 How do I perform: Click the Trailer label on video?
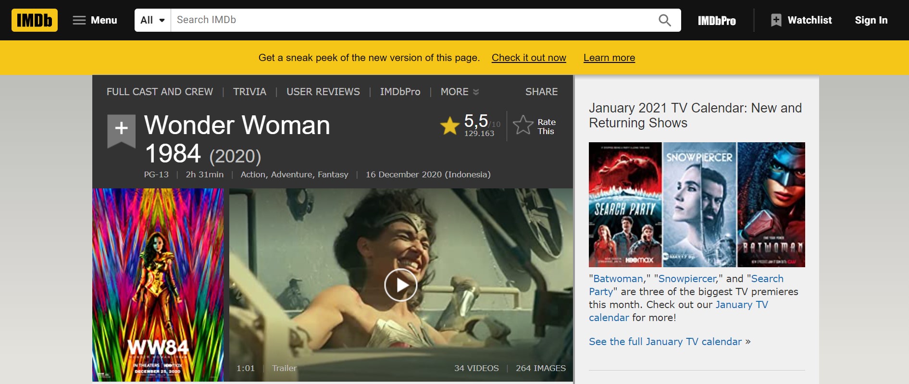click(x=285, y=368)
